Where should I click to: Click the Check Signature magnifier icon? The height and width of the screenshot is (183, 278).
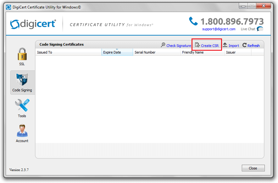coord(163,45)
